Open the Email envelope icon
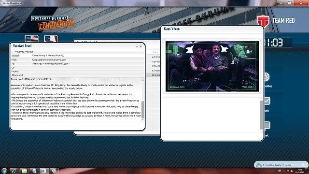This screenshot has width=309, height=174. point(267,101)
